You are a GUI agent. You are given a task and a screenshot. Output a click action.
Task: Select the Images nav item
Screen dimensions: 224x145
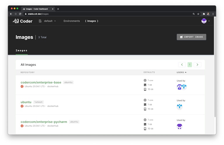click(x=92, y=21)
